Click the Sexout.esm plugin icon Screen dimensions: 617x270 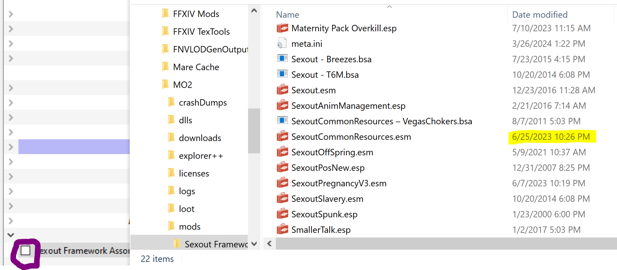pyautogui.click(x=282, y=90)
